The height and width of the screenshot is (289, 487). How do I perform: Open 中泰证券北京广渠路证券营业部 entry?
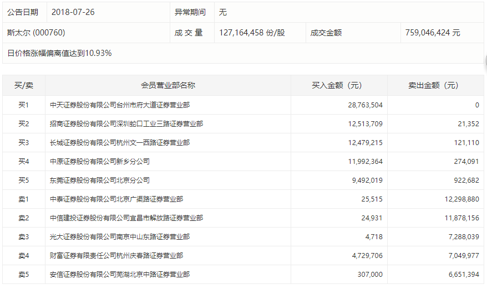(116, 199)
